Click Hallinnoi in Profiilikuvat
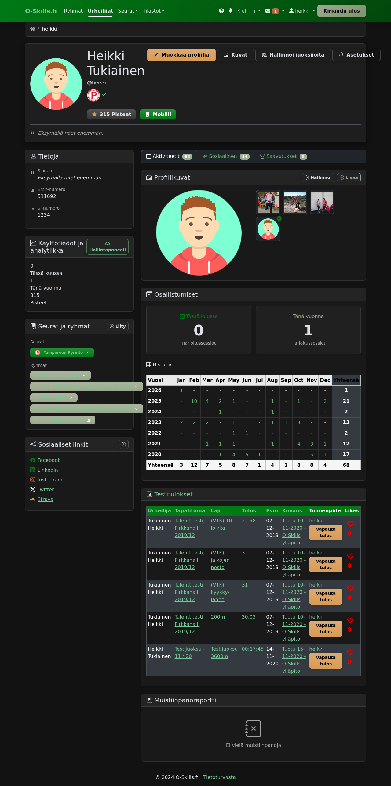391x786 pixels. [x=318, y=177]
